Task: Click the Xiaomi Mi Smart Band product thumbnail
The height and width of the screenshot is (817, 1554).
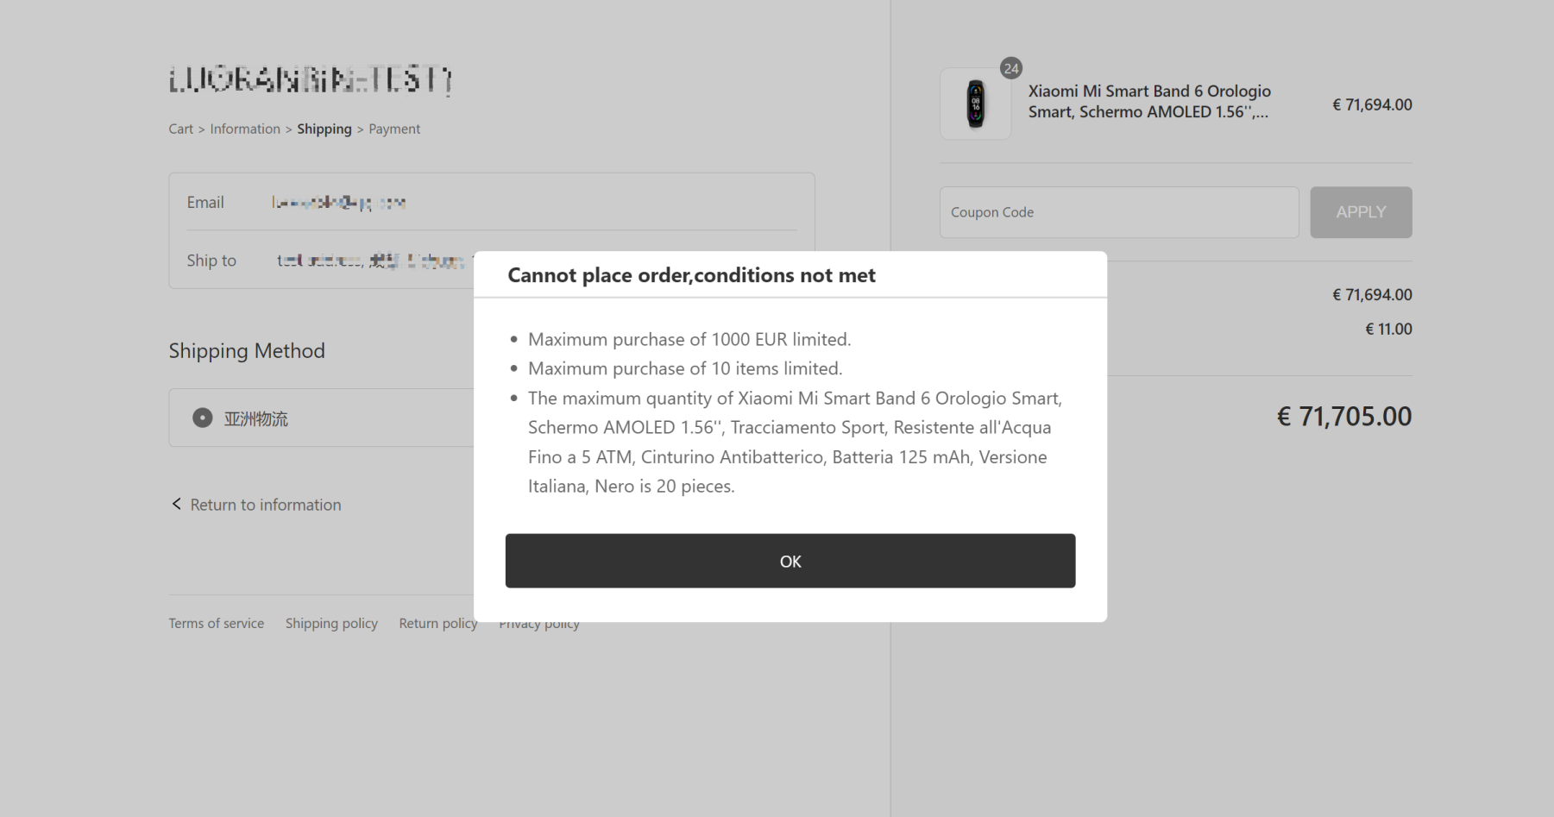Action: (975, 104)
